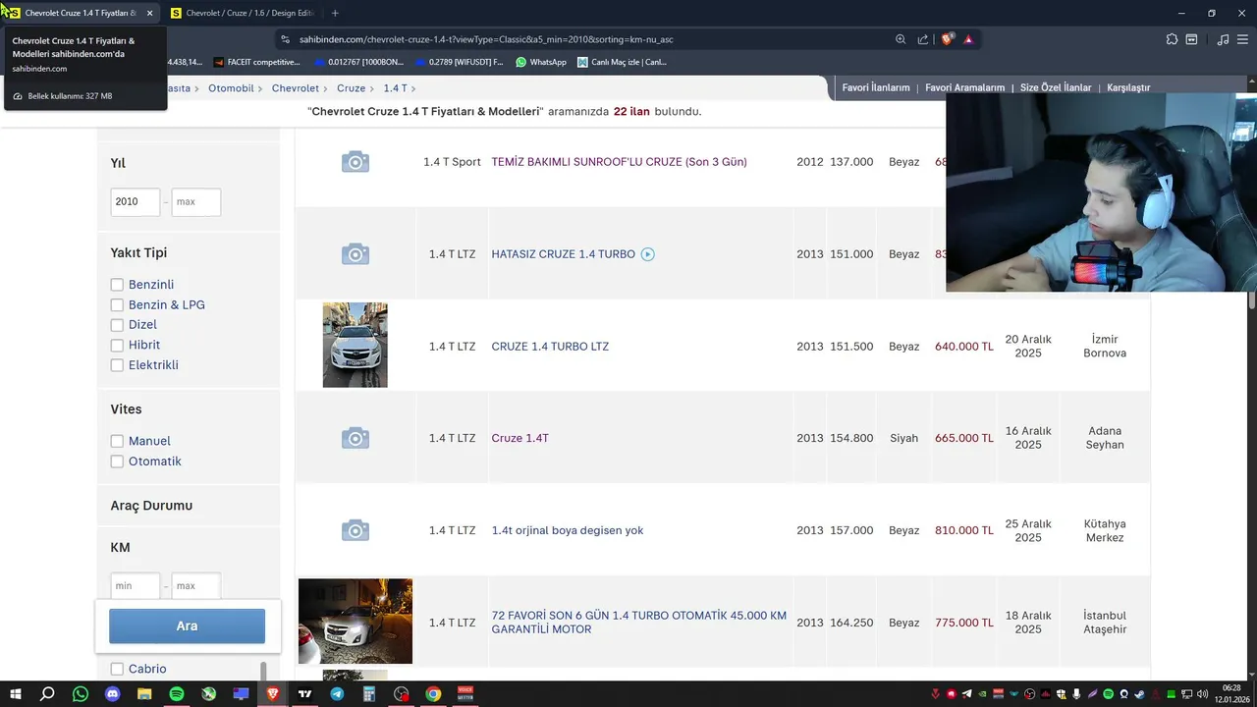This screenshot has height=707, width=1257.
Task: Click the KM max input field
Action: tap(196, 586)
